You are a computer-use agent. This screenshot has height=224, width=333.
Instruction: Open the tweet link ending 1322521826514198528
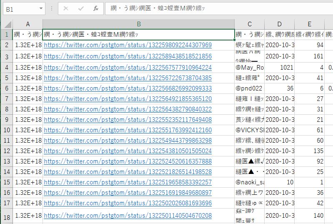pyautogui.click(x=128, y=172)
